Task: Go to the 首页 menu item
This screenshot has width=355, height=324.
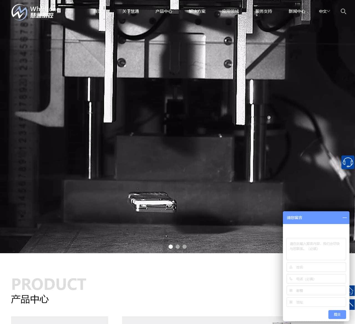Action: pos(97,11)
